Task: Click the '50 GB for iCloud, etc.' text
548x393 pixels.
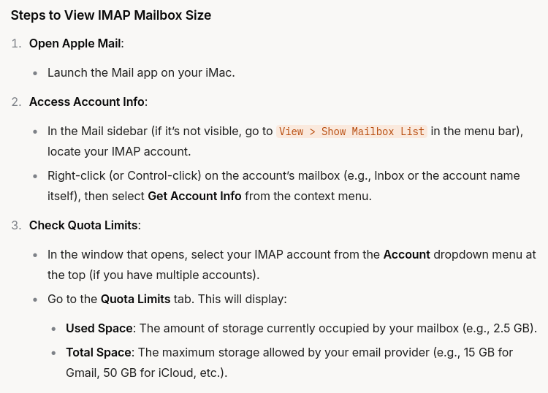Action: click(164, 373)
